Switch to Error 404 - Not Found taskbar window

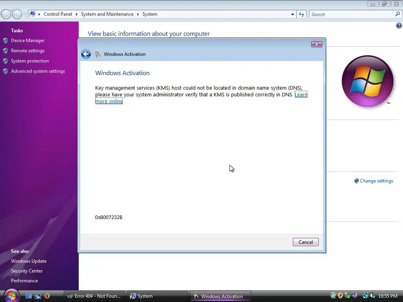click(x=94, y=296)
